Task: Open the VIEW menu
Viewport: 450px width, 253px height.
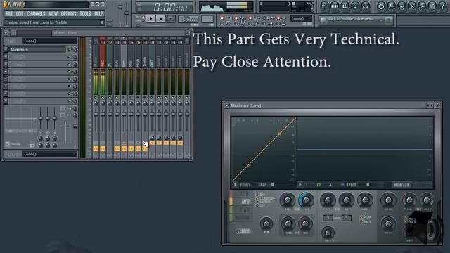Action: [53, 14]
